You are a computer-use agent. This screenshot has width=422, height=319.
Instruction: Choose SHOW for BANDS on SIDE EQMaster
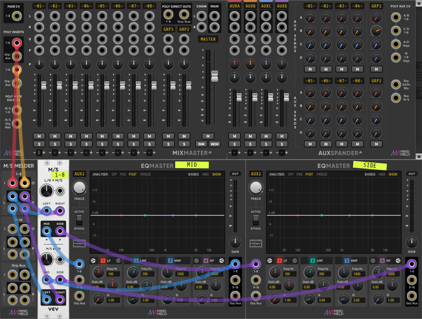(x=393, y=174)
